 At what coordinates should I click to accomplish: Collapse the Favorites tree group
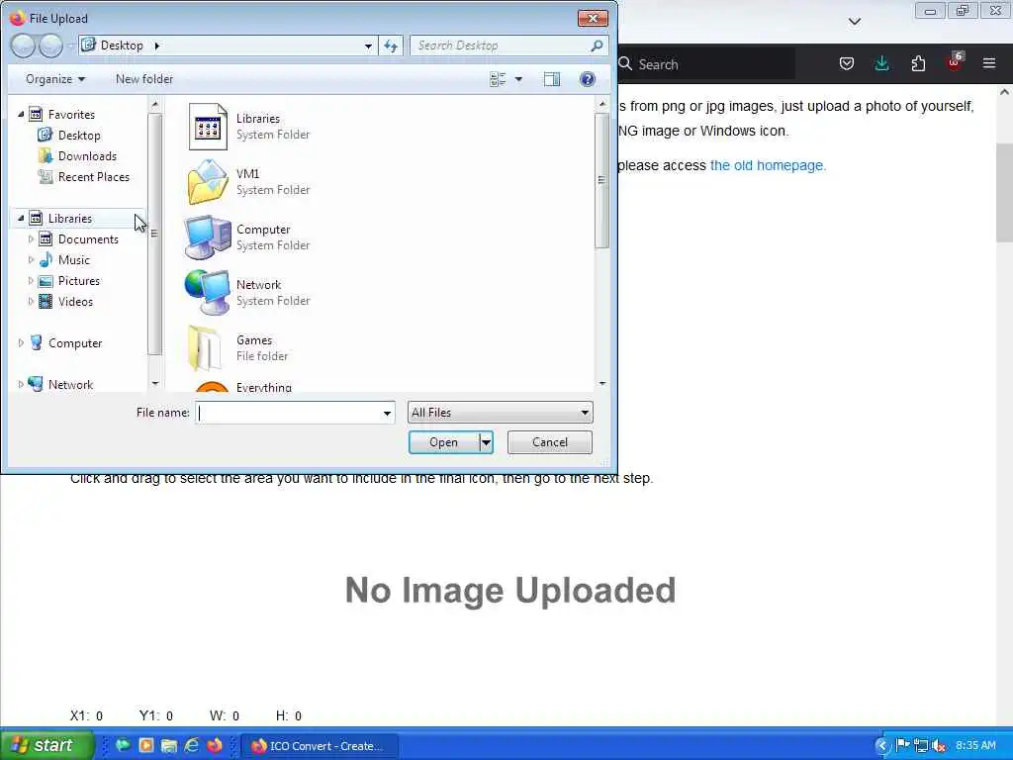click(21, 115)
